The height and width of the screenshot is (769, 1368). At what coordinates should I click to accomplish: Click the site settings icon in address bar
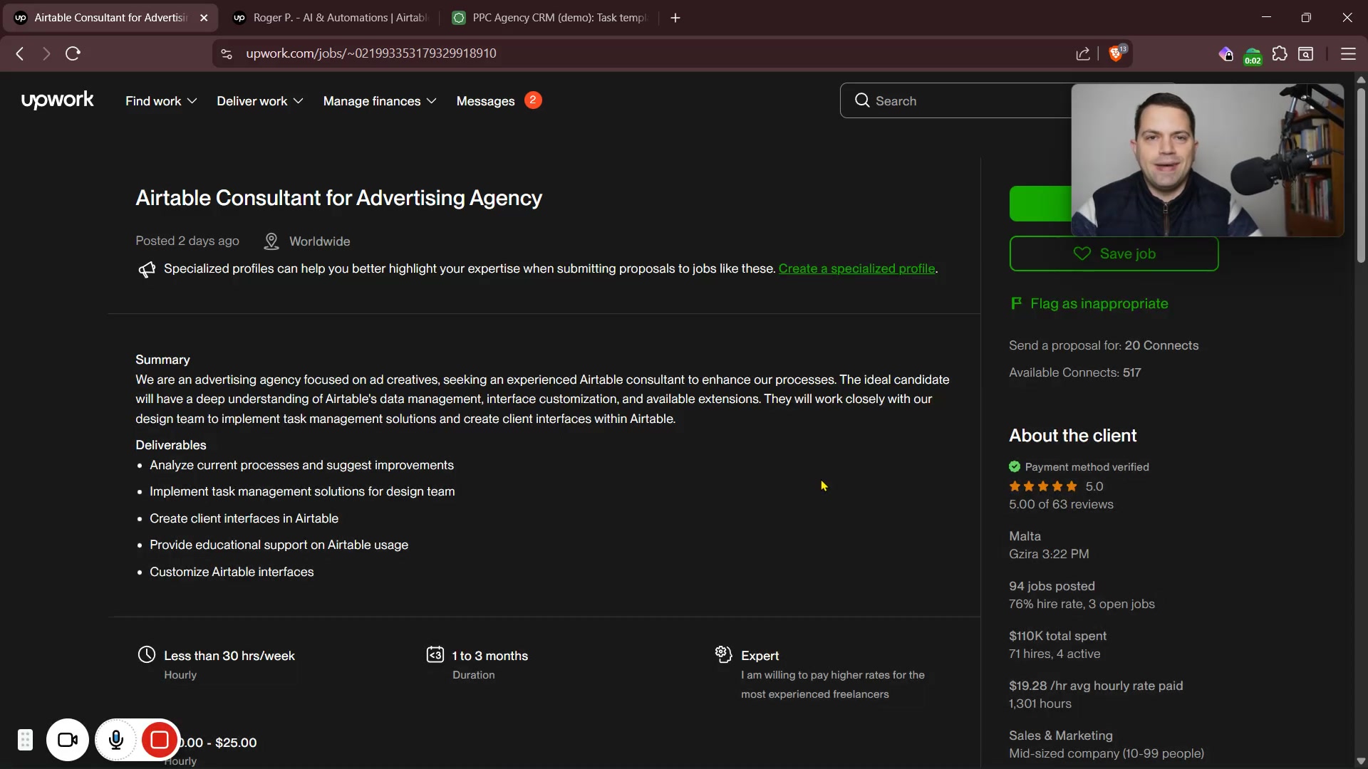[x=227, y=54]
